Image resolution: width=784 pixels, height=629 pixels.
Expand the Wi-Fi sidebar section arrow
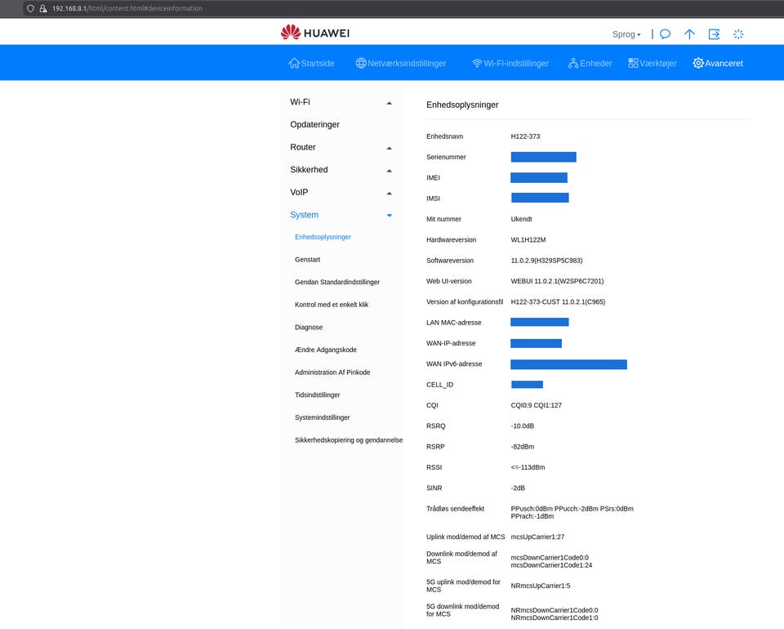[389, 103]
